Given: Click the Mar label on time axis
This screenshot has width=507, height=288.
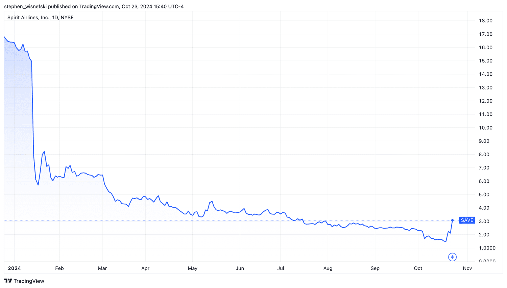Looking at the screenshot, I should coord(102,268).
